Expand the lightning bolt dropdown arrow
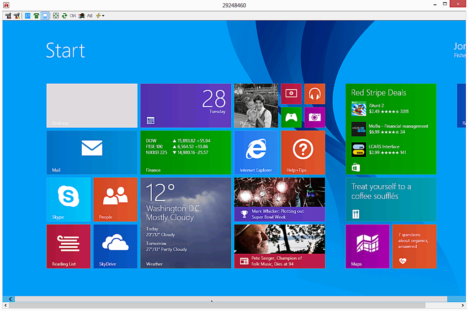The image size is (468, 311). click(x=103, y=16)
